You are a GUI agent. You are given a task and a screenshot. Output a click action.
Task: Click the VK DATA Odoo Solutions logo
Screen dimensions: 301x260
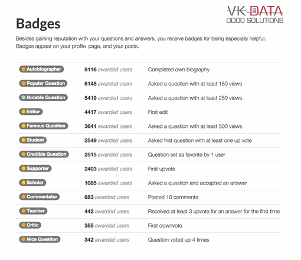click(255, 14)
